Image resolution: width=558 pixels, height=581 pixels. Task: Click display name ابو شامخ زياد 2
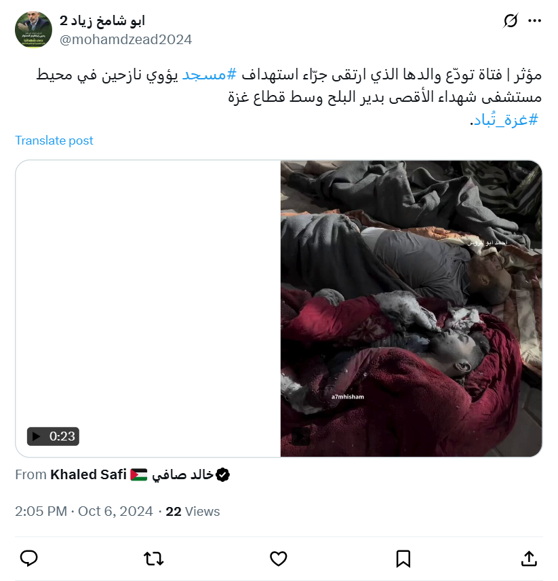[102, 21]
